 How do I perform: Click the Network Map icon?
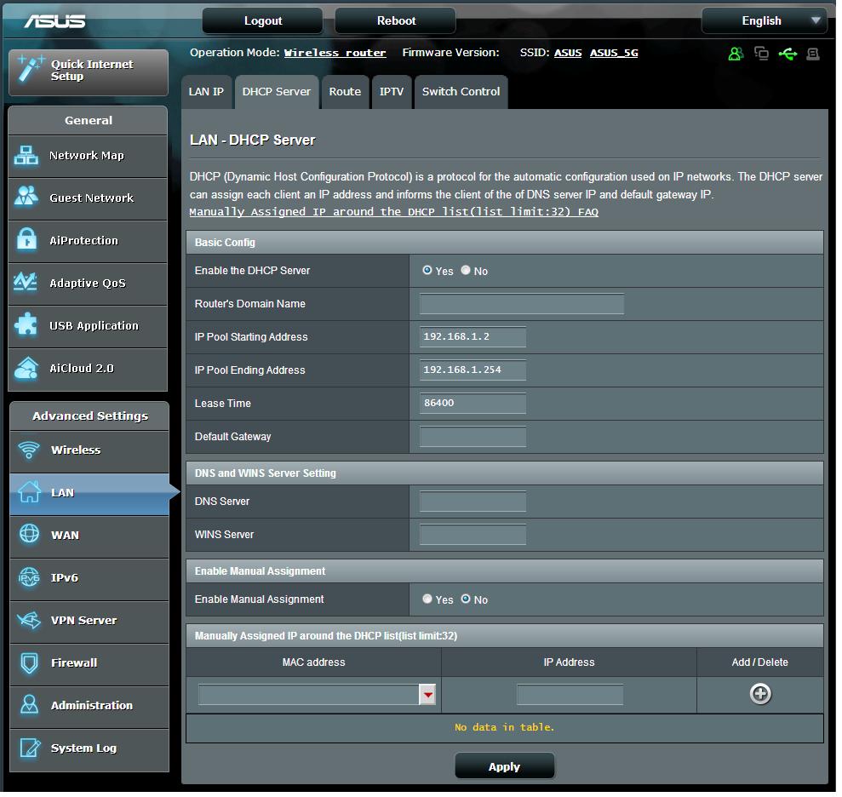click(26, 157)
